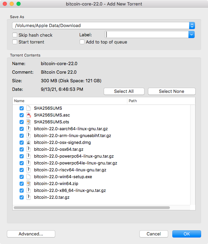Image resolution: width=208 pixels, height=244 pixels.
Task: Click the /Volumes/Apple Data/Download path field
Action: (101, 25)
